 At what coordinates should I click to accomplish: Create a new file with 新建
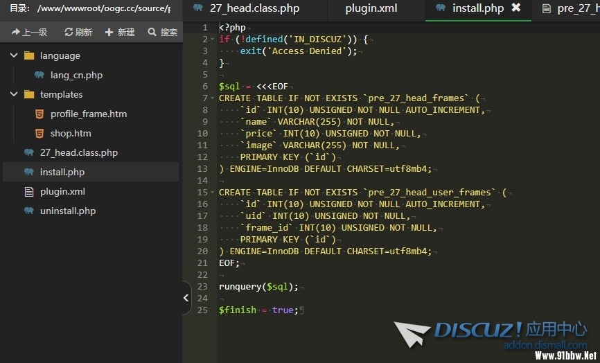point(120,32)
